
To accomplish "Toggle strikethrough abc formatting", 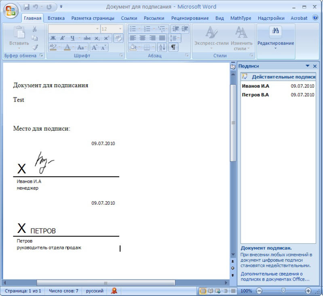I will coord(87,38).
